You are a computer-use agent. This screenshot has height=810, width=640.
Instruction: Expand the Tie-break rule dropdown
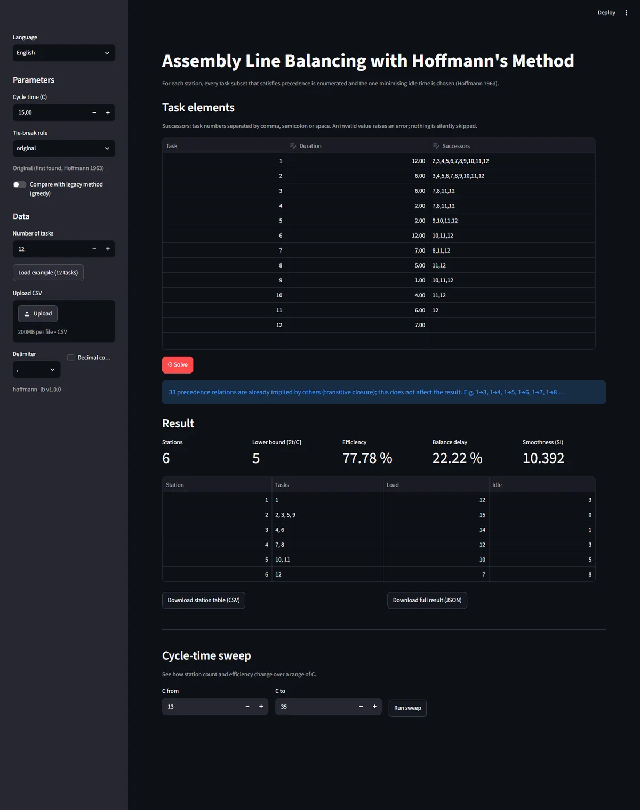tap(64, 148)
